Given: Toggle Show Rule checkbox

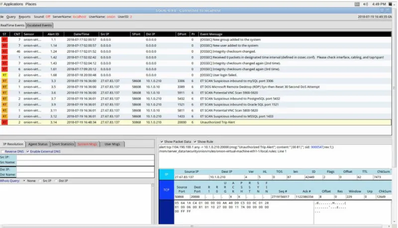Looking at the screenshot, I should tap(195, 142).
